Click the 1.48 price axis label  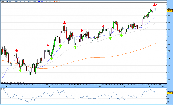click(168, 8)
